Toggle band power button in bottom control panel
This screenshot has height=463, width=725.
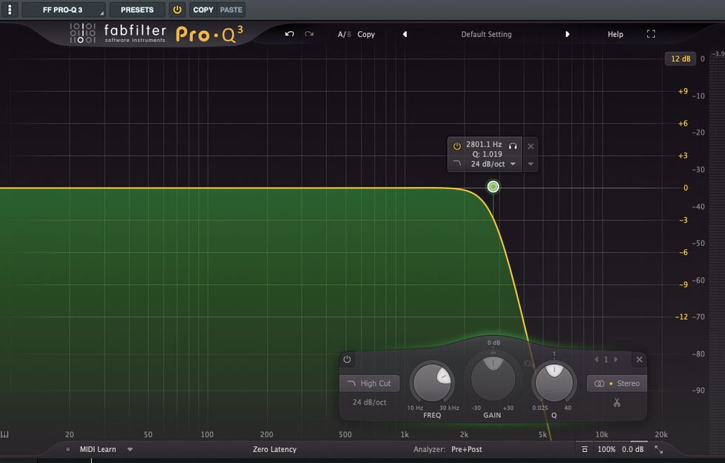click(x=347, y=359)
